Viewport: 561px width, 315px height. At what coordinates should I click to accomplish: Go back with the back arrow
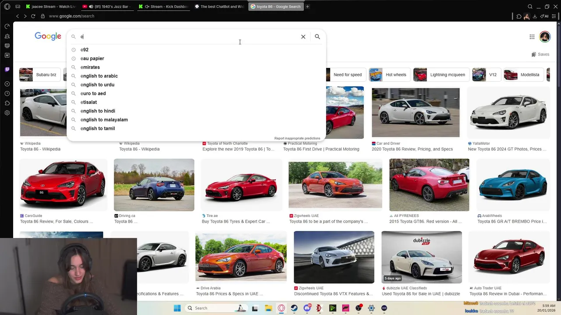point(18,16)
